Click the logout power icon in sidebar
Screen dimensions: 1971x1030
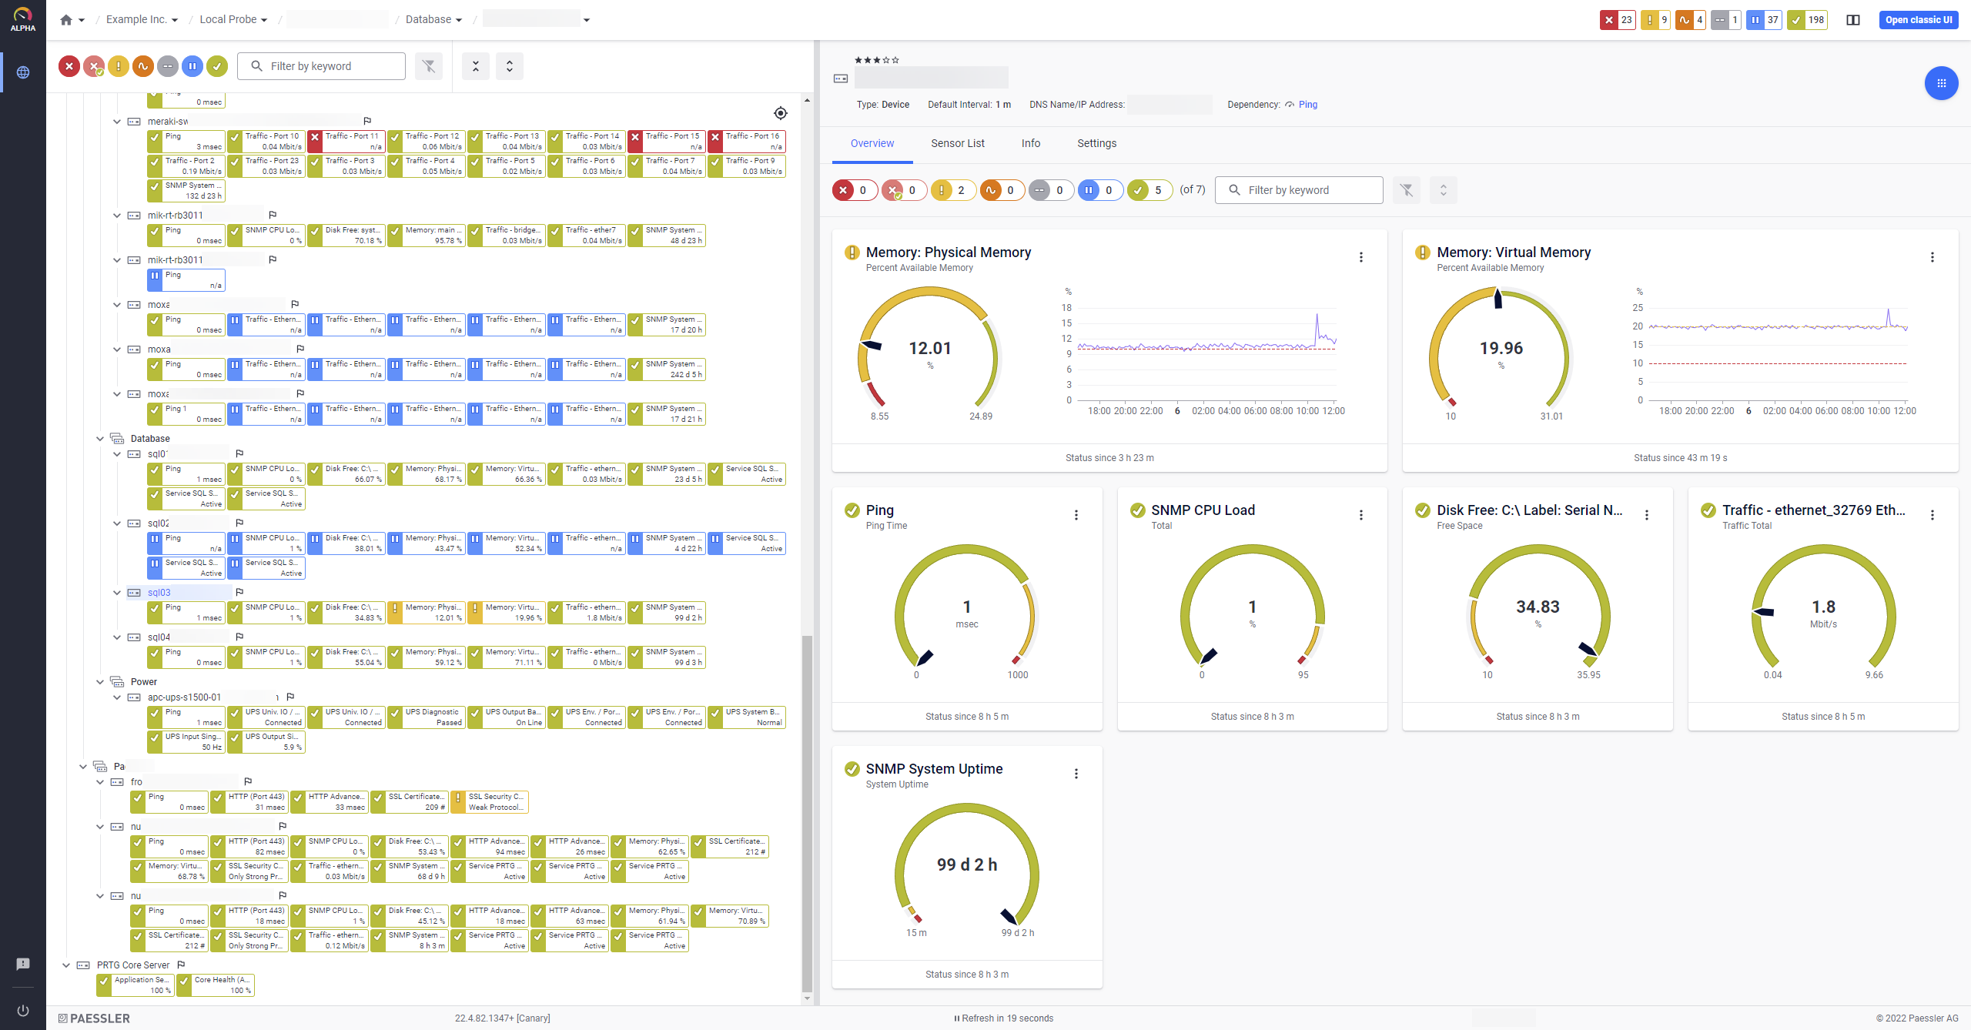pyautogui.click(x=23, y=1011)
